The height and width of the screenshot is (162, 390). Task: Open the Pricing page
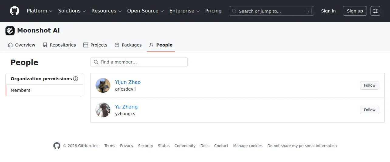click(x=213, y=11)
